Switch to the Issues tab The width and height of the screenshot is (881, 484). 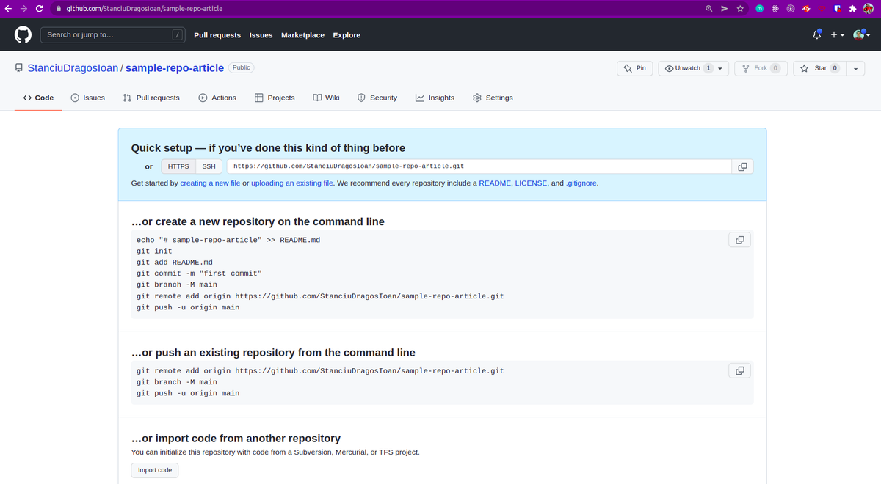click(94, 98)
